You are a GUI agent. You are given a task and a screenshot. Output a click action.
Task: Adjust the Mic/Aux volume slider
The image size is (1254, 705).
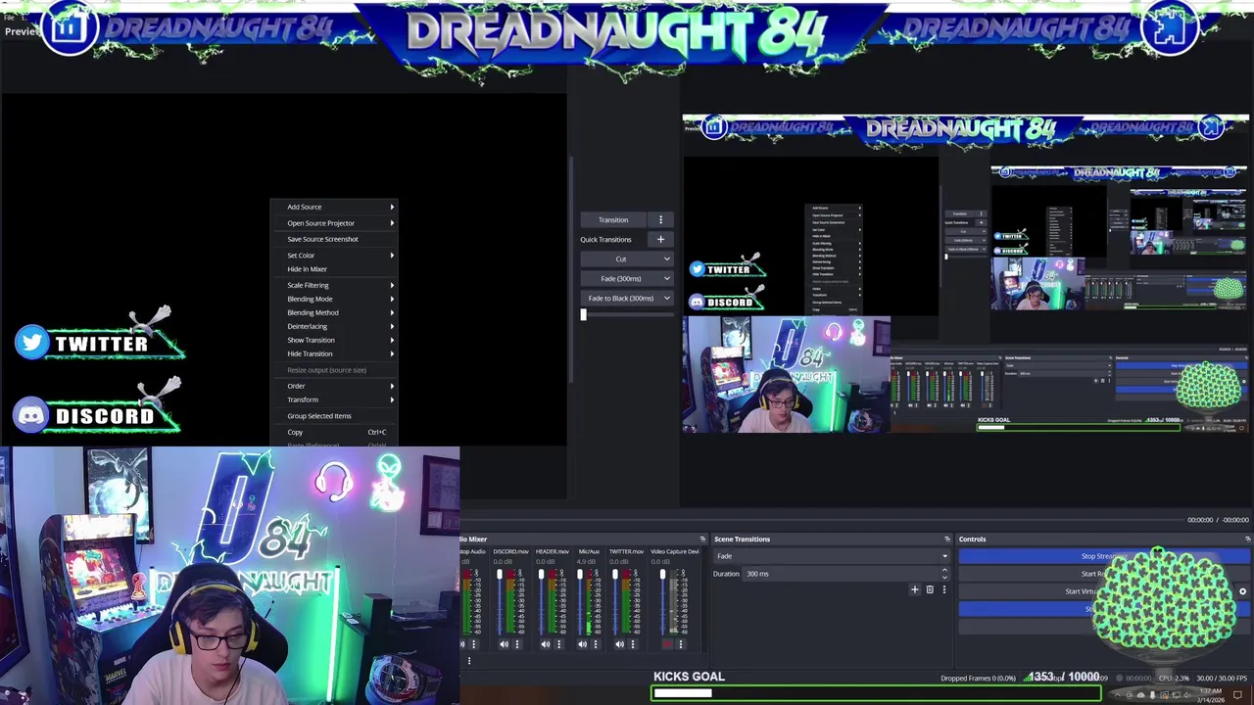pyautogui.click(x=578, y=600)
